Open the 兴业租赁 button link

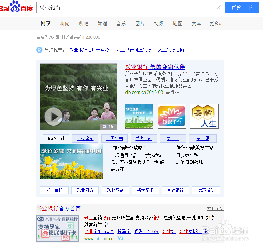[x=85, y=190]
